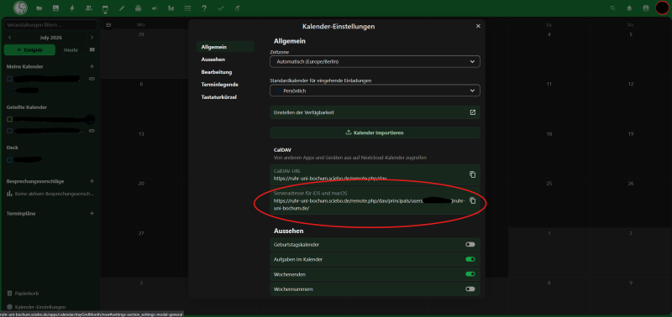Add a new calendar under Meine Kalender
This screenshot has height=317, width=672.
pyautogui.click(x=92, y=67)
